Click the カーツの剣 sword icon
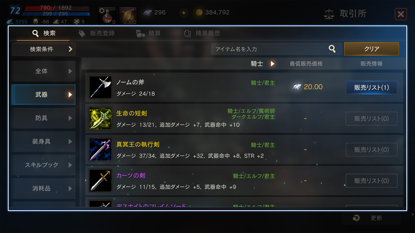This screenshot has width=415, height=233. point(101,181)
